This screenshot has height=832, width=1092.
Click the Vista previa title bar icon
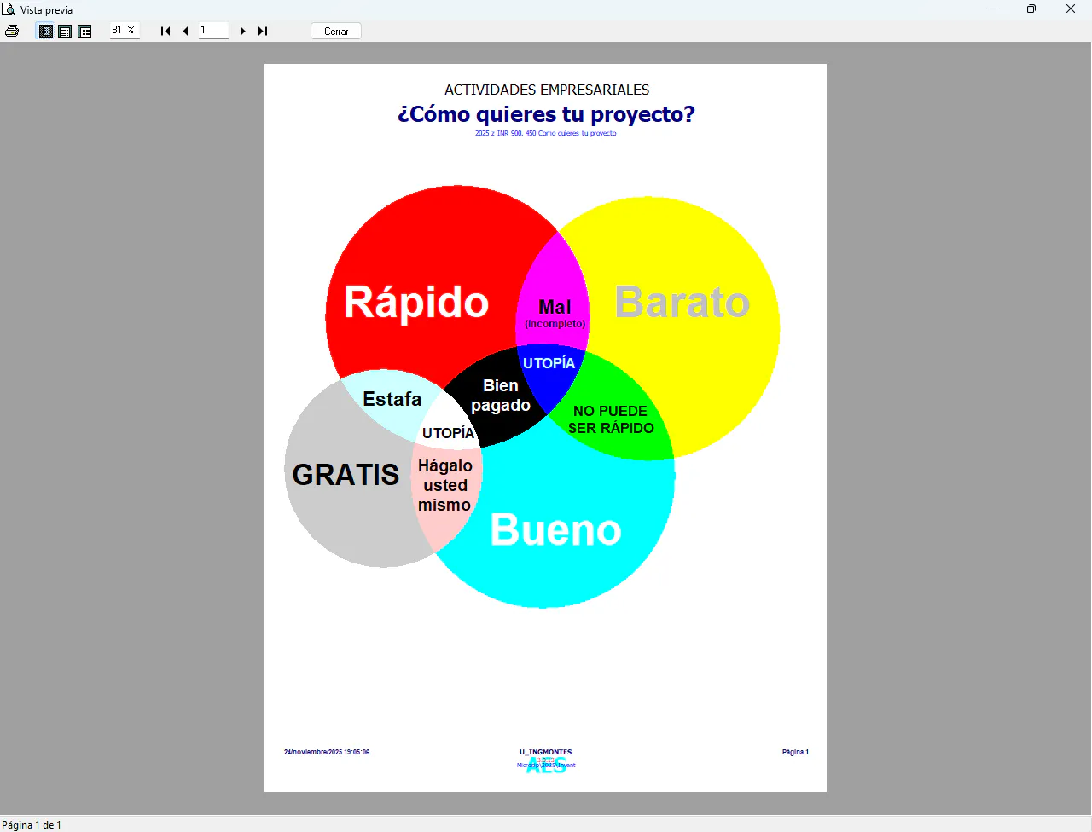click(x=9, y=9)
